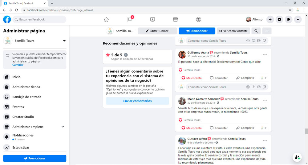Click the page vertical scrollbar thumb

tap(306, 131)
